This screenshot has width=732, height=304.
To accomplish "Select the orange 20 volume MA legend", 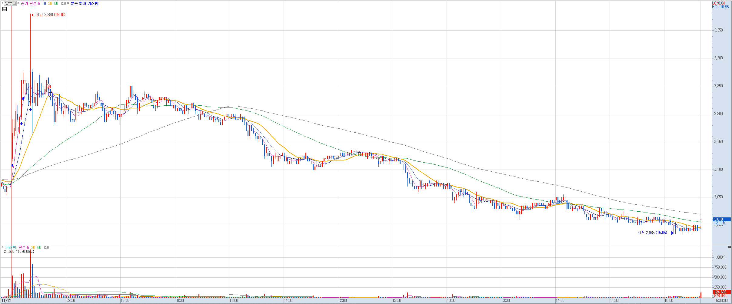I will pyautogui.click(x=33, y=248).
